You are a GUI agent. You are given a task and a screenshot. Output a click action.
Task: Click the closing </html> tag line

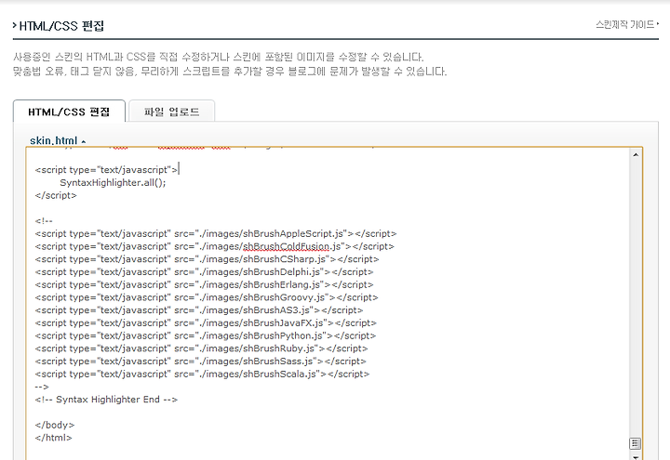(53, 438)
